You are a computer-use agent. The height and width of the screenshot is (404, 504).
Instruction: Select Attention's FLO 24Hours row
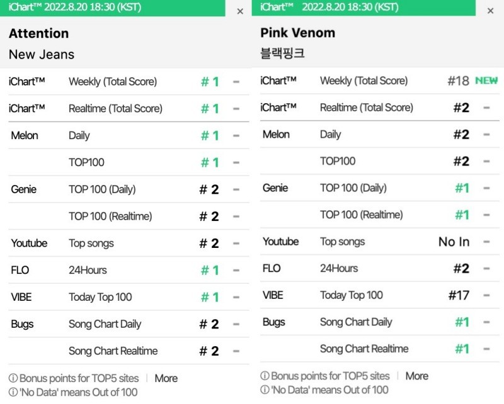(x=129, y=270)
